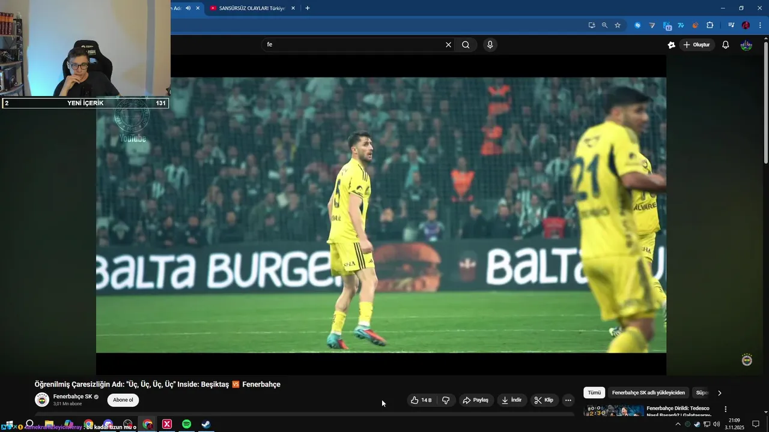Open Windows search from the taskbar
The height and width of the screenshot is (432, 769).
tap(29, 424)
